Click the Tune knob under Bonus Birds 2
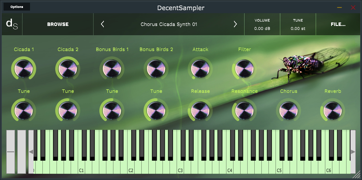Screen dimensions: 362x180 [x=156, y=110]
